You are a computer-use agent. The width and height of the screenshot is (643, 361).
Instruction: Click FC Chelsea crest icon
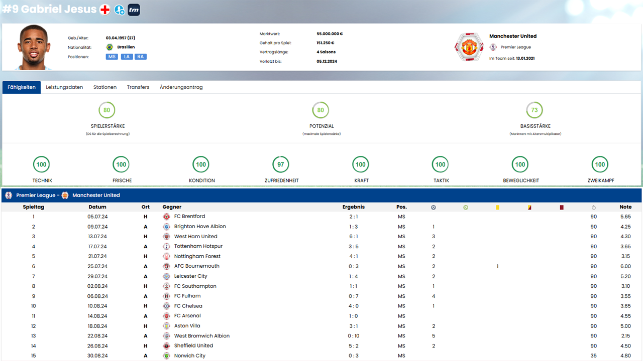167,306
